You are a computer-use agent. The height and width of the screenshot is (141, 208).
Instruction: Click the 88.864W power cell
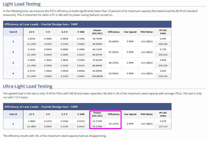tap(97, 66)
